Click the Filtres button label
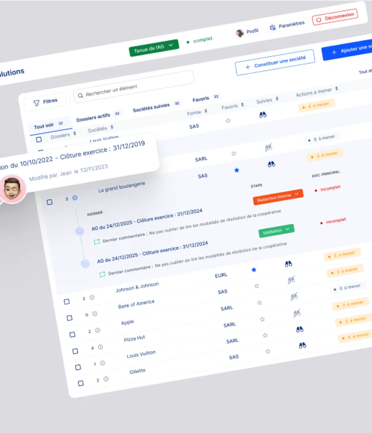 (x=50, y=101)
